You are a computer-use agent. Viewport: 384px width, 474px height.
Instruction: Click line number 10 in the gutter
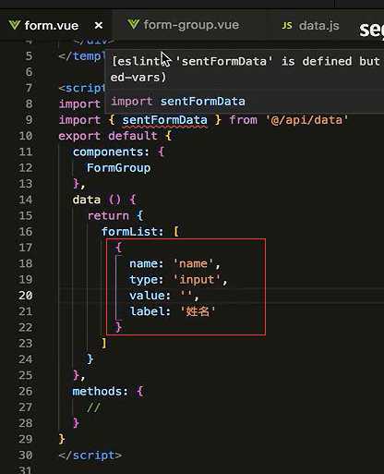click(x=26, y=136)
